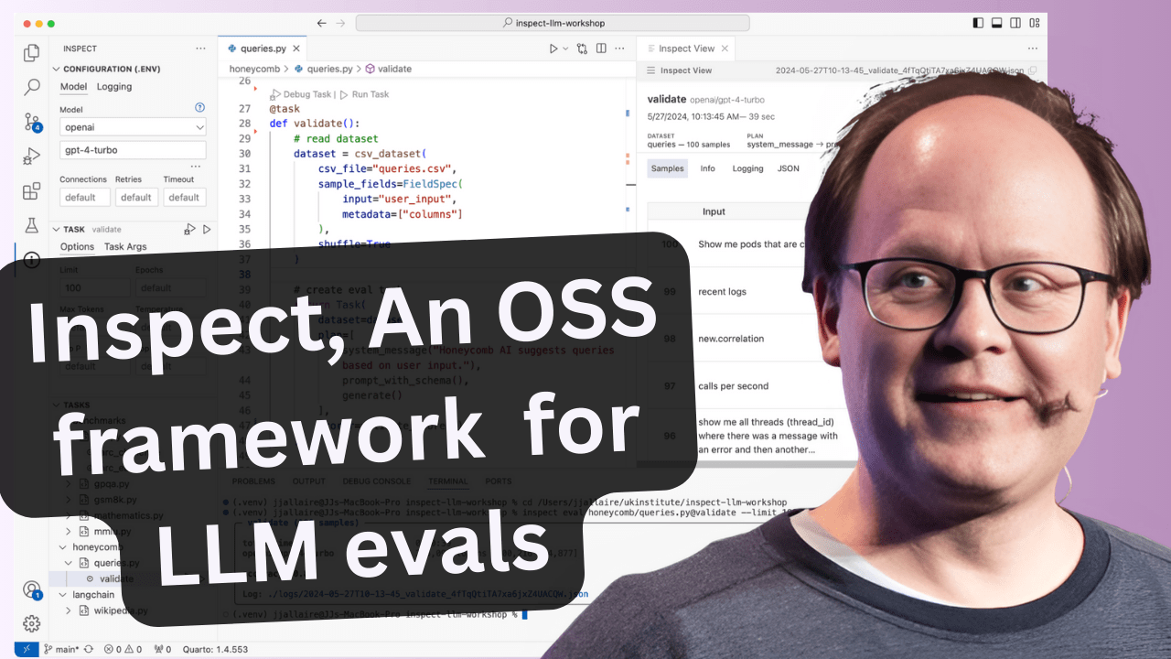Select the Info tab in Inspect View
The image size is (1171, 659).
pos(708,168)
